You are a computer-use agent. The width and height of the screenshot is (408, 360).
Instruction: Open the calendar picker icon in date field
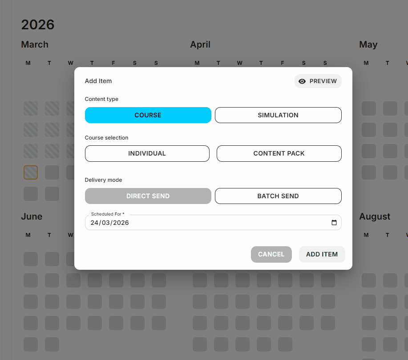pyautogui.click(x=334, y=223)
